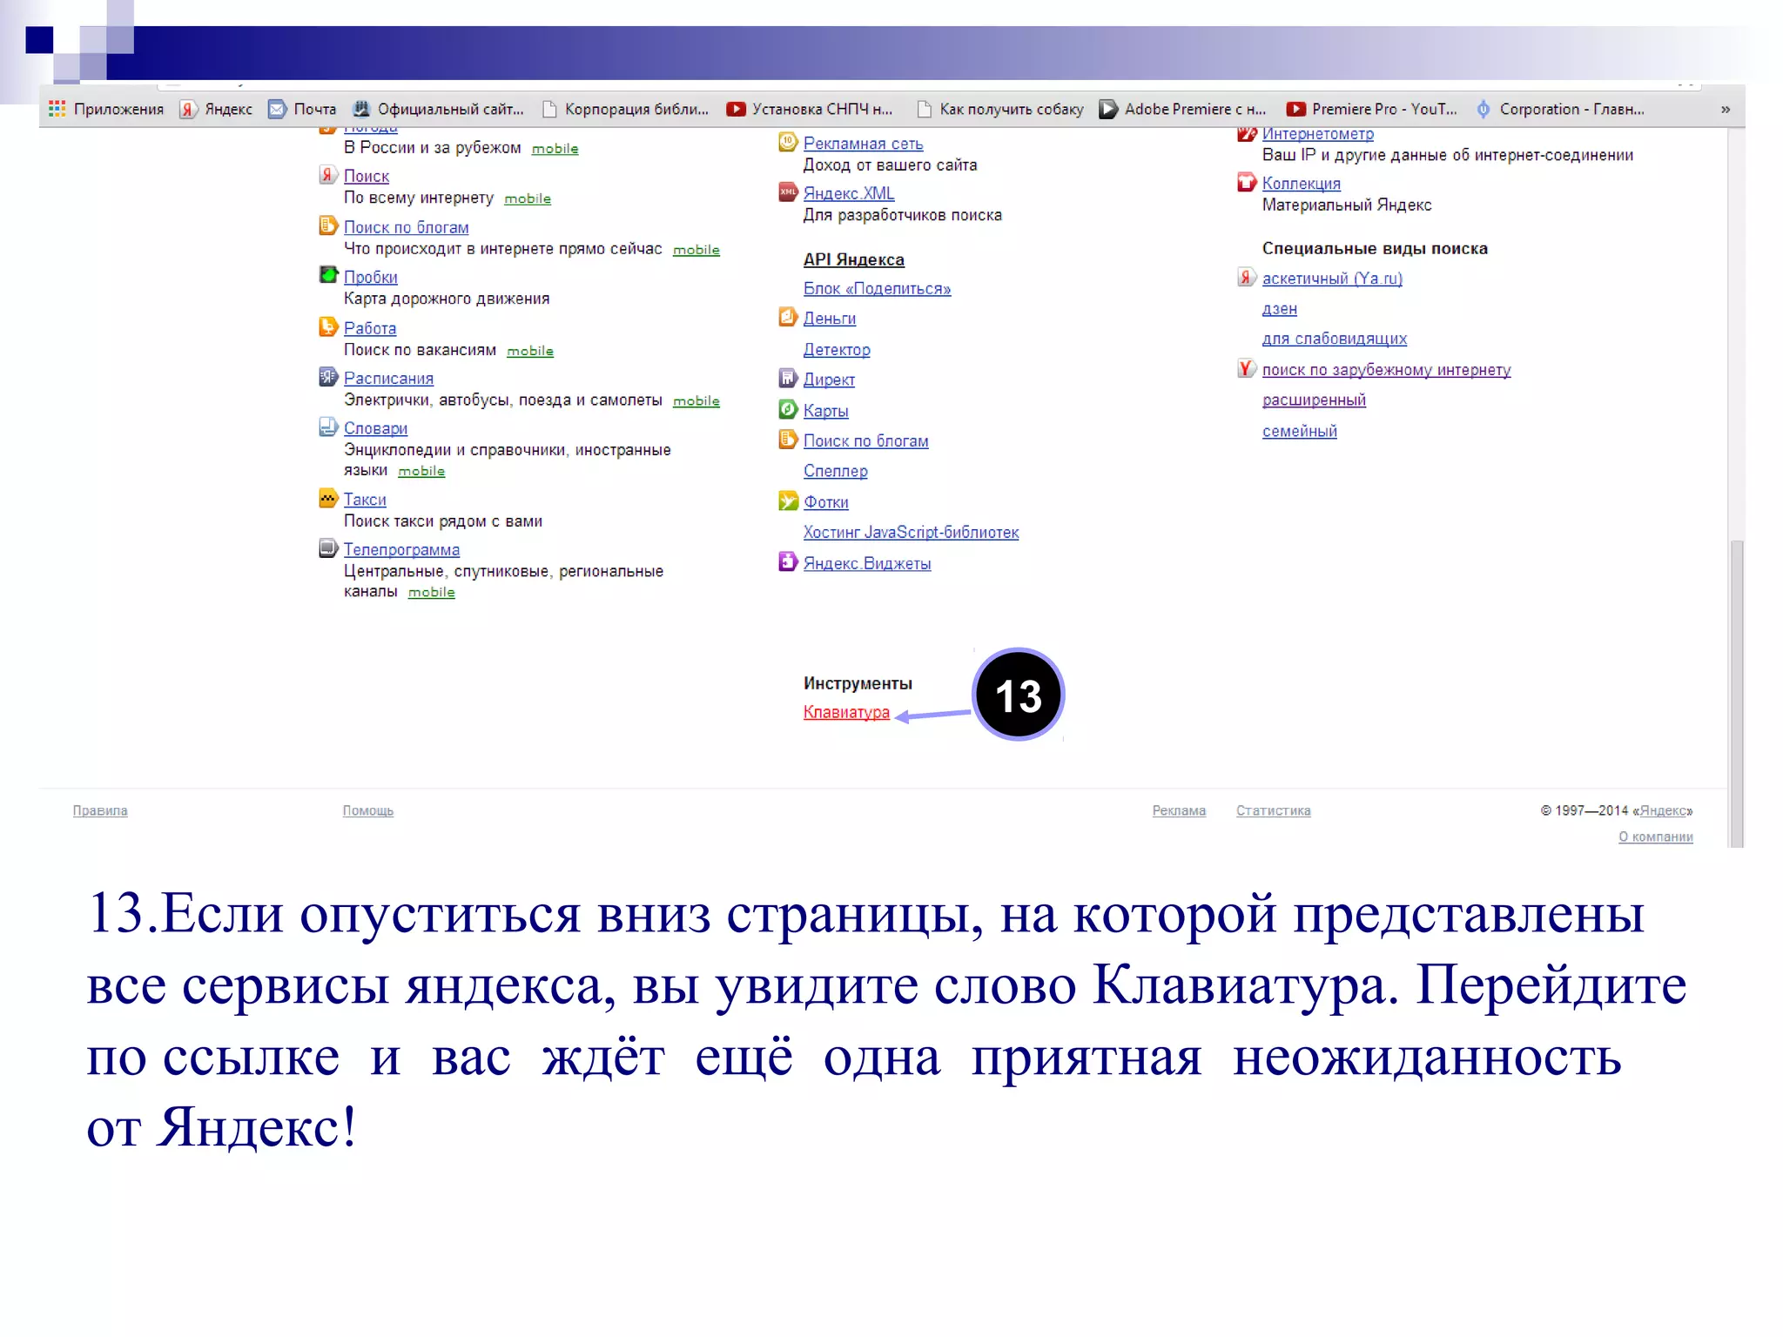The width and height of the screenshot is (1783, 1337).
Task: Open the Adobe Premiere bookmark icon
Action: [1108, 109]
